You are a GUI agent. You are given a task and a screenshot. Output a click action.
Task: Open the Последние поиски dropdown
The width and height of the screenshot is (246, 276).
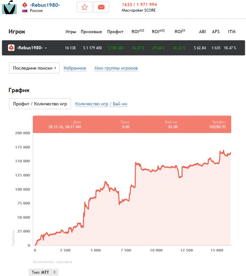[x=34, y=68]
